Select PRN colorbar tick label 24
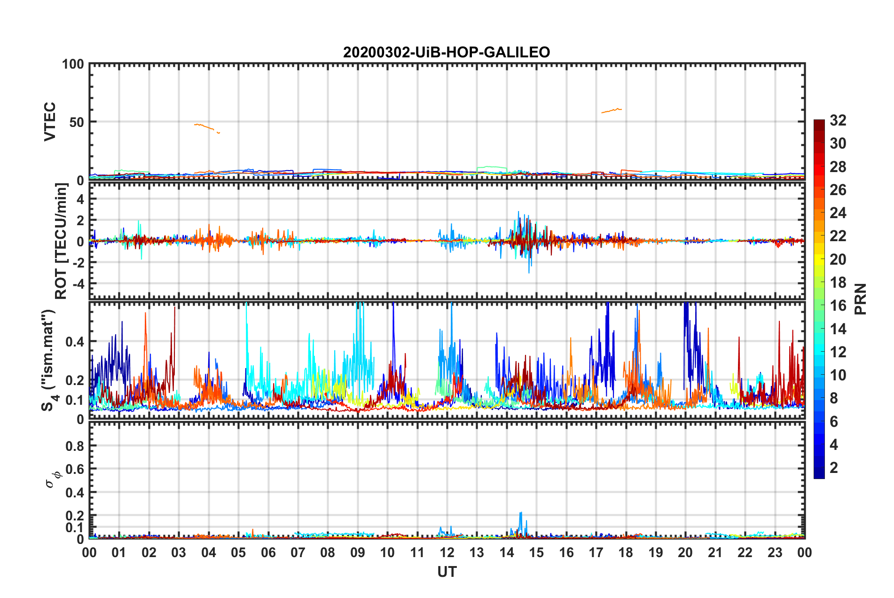894x598 pixels. tap(838, 213)
